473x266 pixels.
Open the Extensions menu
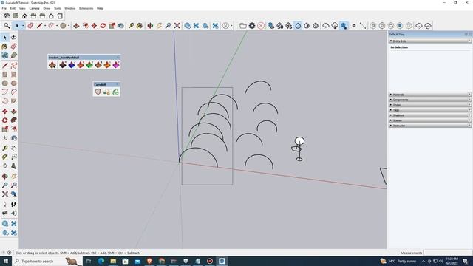86,8
